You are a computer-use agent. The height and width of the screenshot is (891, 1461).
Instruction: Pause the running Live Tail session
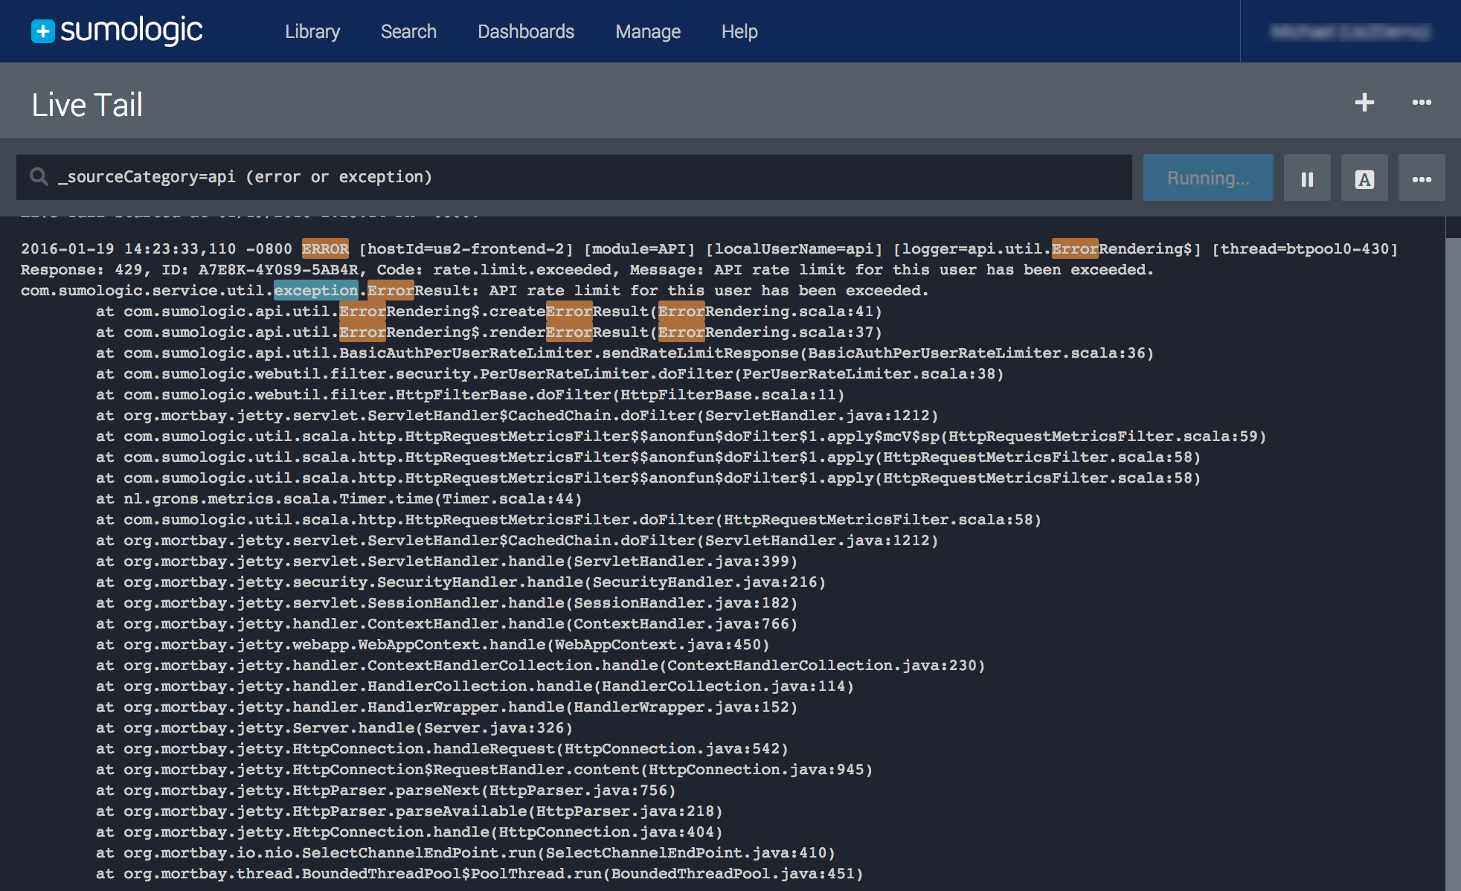(1307, 178)
